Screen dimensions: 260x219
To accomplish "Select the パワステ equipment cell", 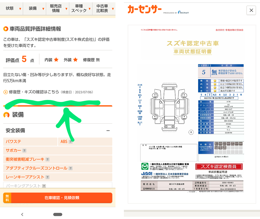I will click(30, 142).
